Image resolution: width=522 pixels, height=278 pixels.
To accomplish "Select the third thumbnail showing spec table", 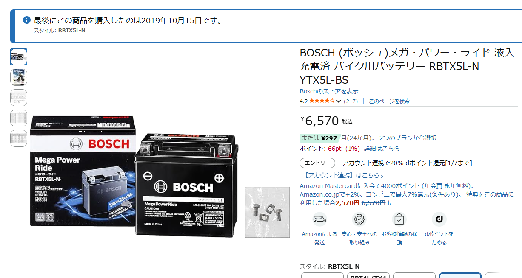I will [x=19, y=98].
